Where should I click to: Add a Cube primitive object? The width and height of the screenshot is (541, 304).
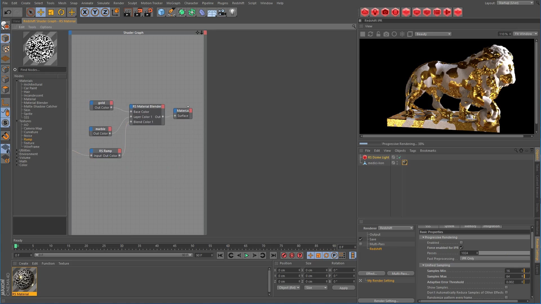tap(161, 12)
